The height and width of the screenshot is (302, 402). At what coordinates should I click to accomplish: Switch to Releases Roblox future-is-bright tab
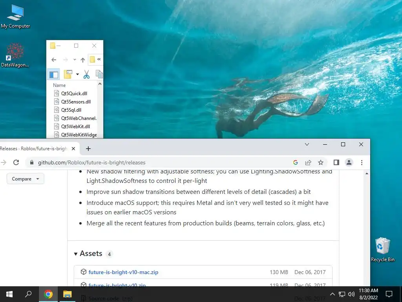(33, 149)
